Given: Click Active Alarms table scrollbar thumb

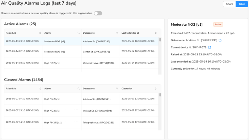Looking at the screenshot, I should pyautogui.click(x=160, y=39).
